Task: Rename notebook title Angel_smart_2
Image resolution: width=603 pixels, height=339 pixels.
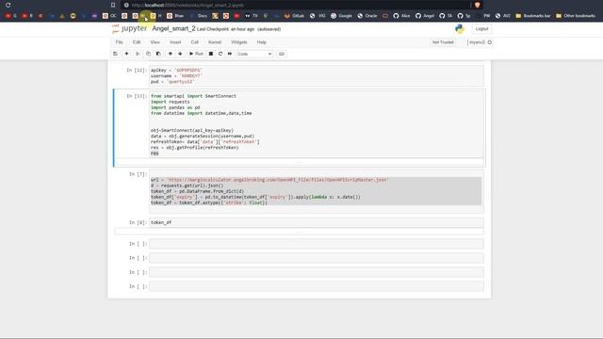Action: coord(173,29)
